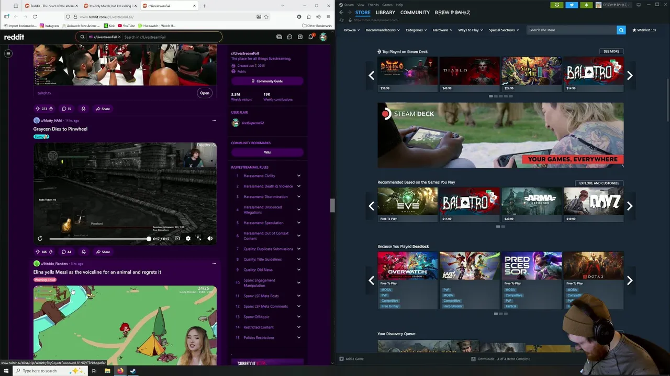Mute the Reddit video volume
Viewport: 670px width, 376px height.
[210, 239]
